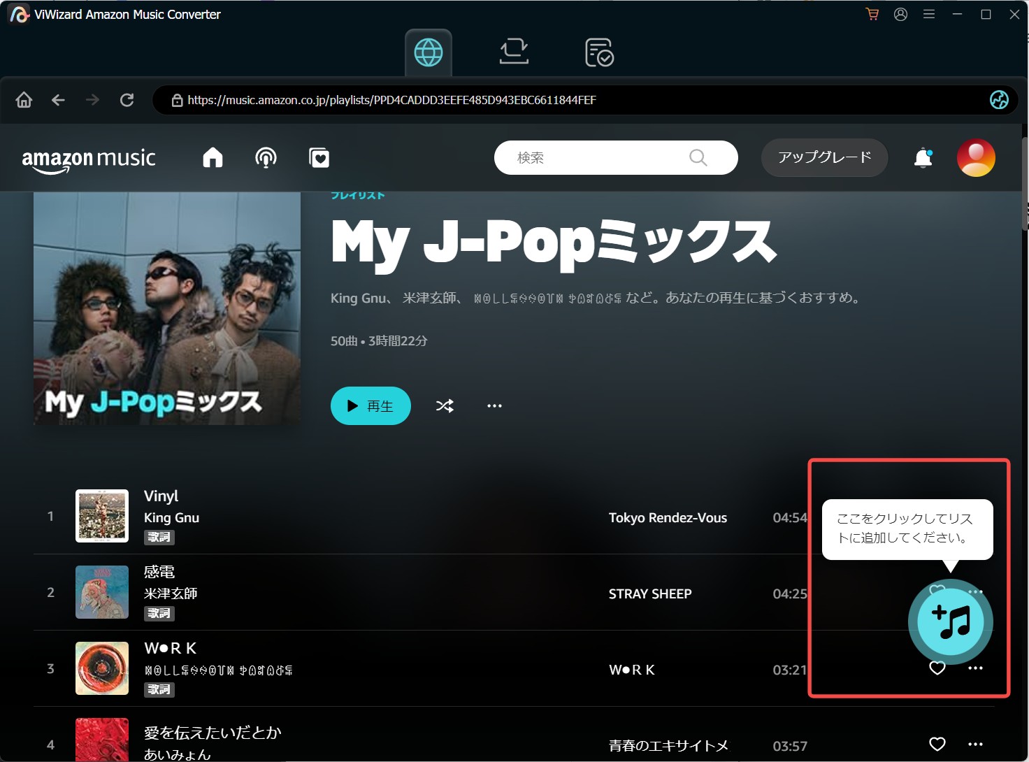
Task: Open the Converting tab icon
Action: pyautogui.click(x=514, y=52)
